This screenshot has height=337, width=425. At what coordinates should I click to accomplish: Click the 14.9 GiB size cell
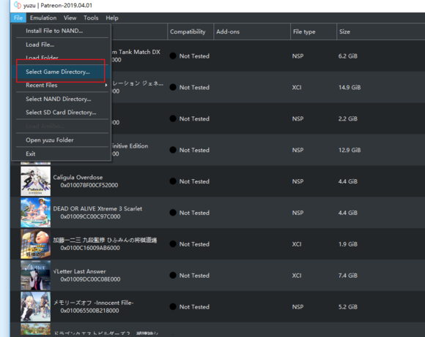350,88
